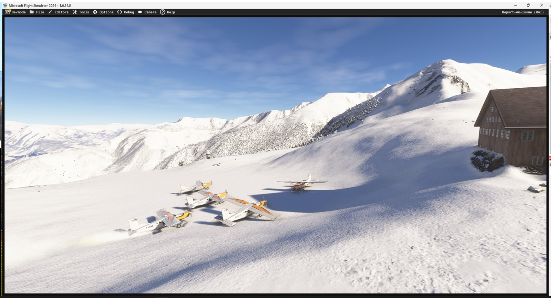Screen dimensions: 551x298
Task: Close the Microsoft Flight Simulator window
Action: click(542, 5)
